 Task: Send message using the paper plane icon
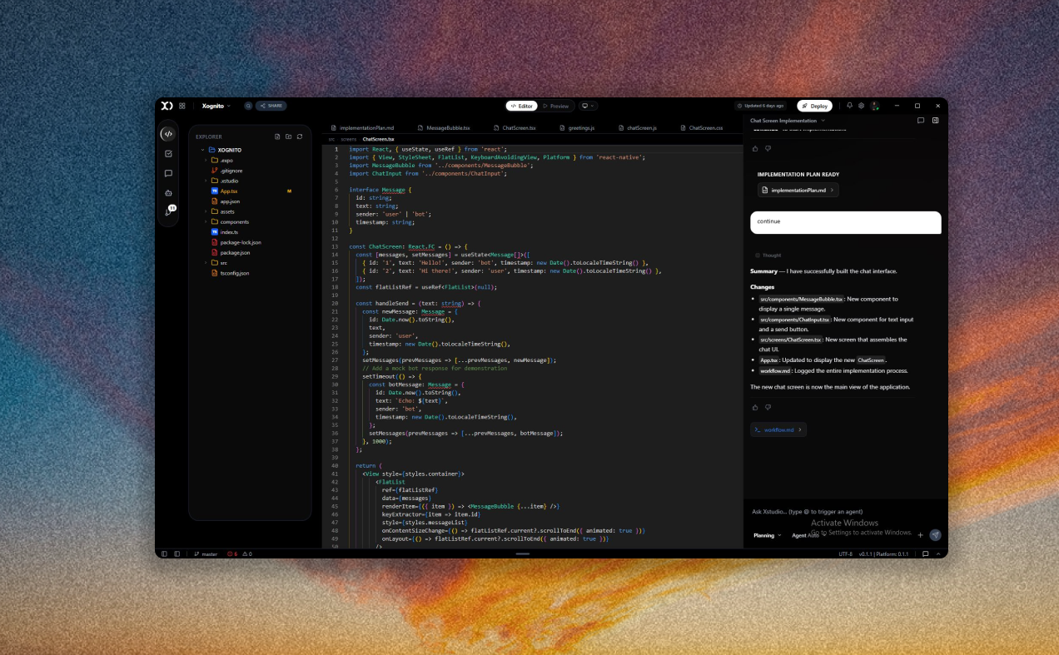point(934,535)
